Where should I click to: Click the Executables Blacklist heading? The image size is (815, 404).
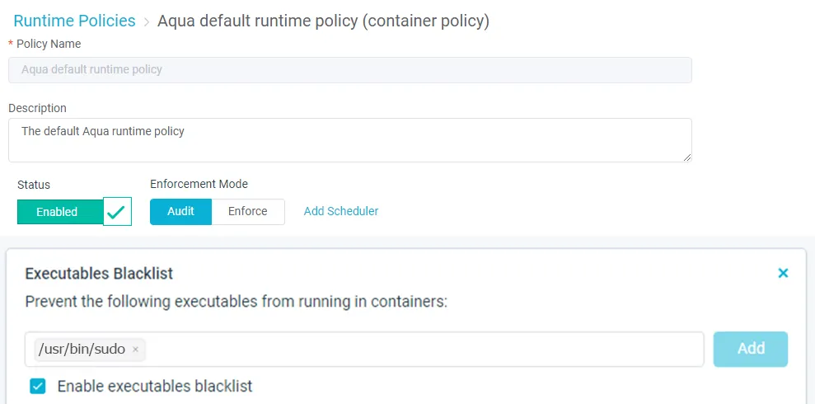click(x=99, y=273)
